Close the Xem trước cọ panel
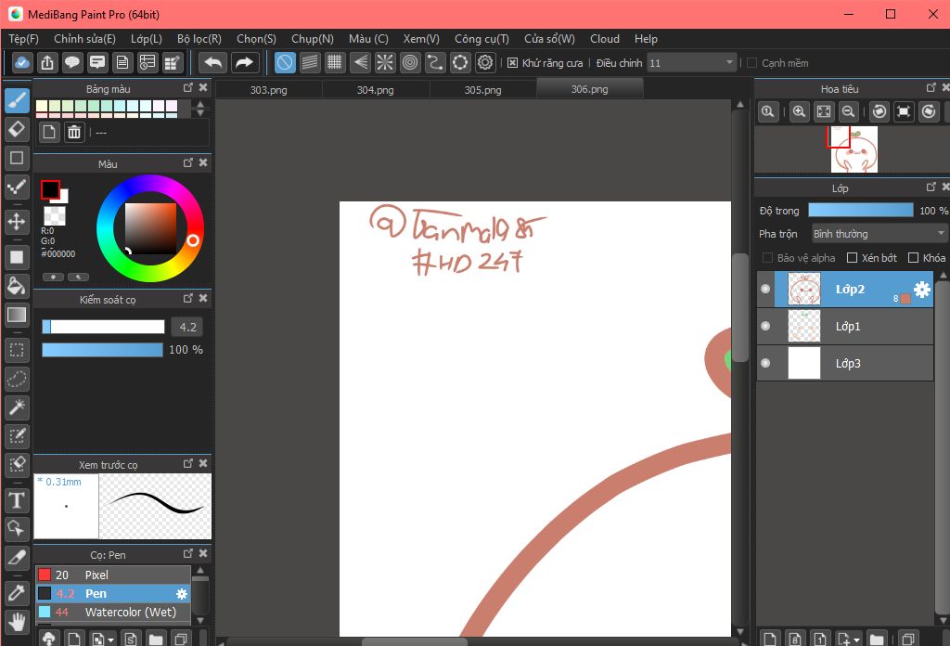Viewport: 950px width, 646px height. click(203, 463)
